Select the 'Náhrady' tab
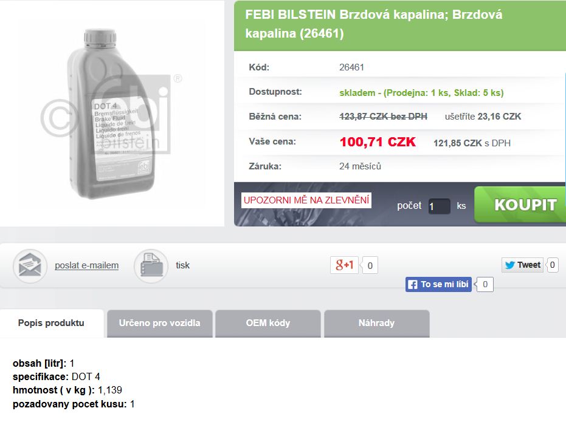Viewport: 566px width, 425px height. coord(376,323)
